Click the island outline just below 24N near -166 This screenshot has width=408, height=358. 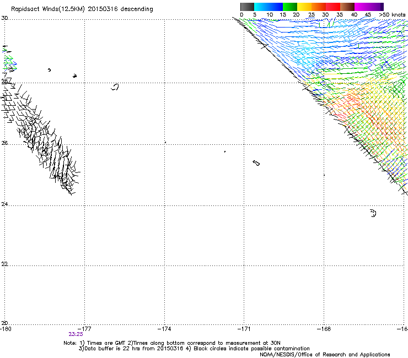[373, 213]
